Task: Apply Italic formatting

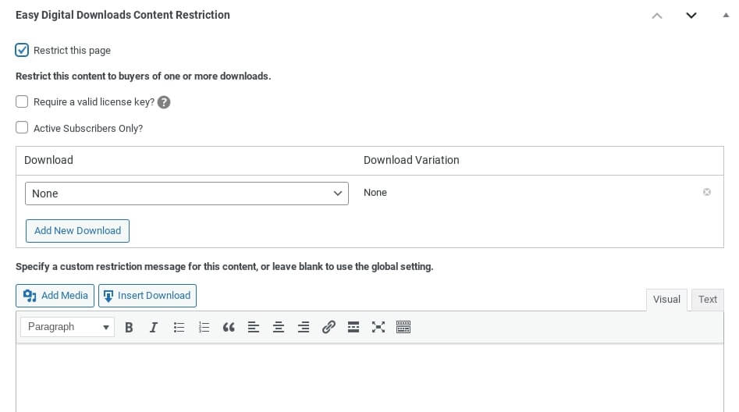Action: coord(154,327)
